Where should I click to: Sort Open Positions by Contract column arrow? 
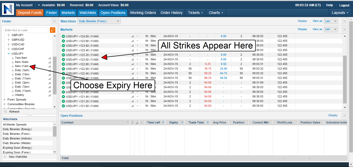tap(128, 122)
